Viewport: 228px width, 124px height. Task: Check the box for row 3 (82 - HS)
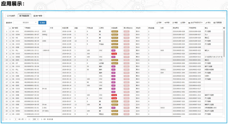10,38
